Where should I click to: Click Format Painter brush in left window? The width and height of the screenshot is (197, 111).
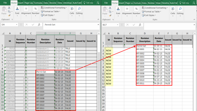tap(9, 15)
